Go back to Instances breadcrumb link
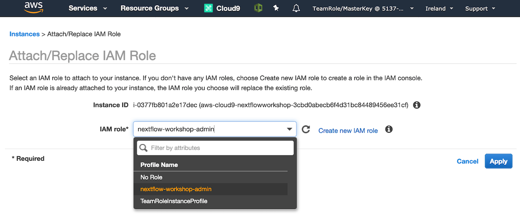The image size is (520, 215). coord(24,34)
